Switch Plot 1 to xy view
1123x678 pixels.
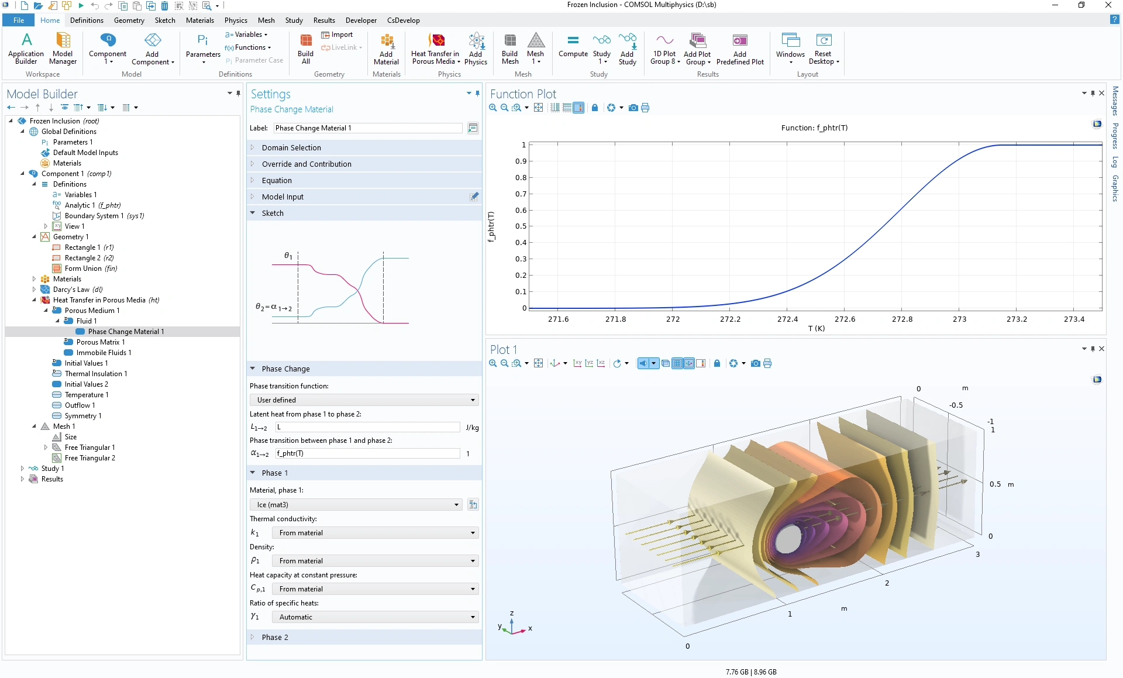click(x=577, y=363)
